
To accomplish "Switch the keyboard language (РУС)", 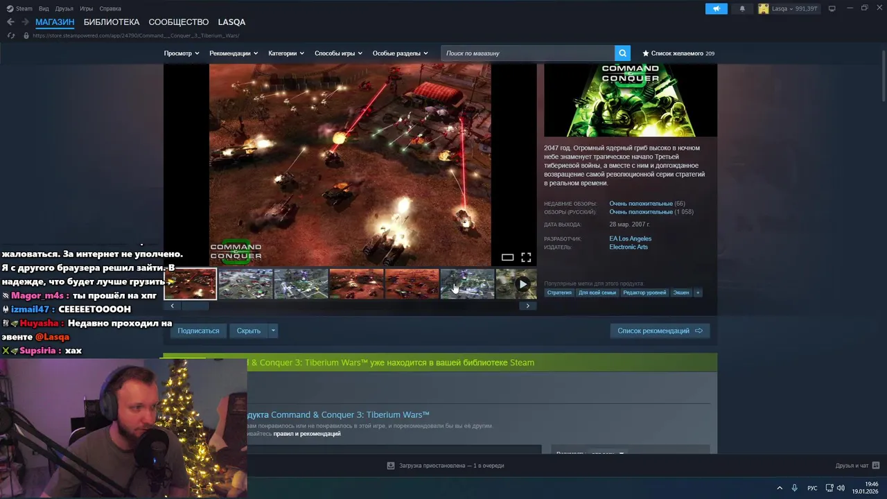I will (812, 488).
